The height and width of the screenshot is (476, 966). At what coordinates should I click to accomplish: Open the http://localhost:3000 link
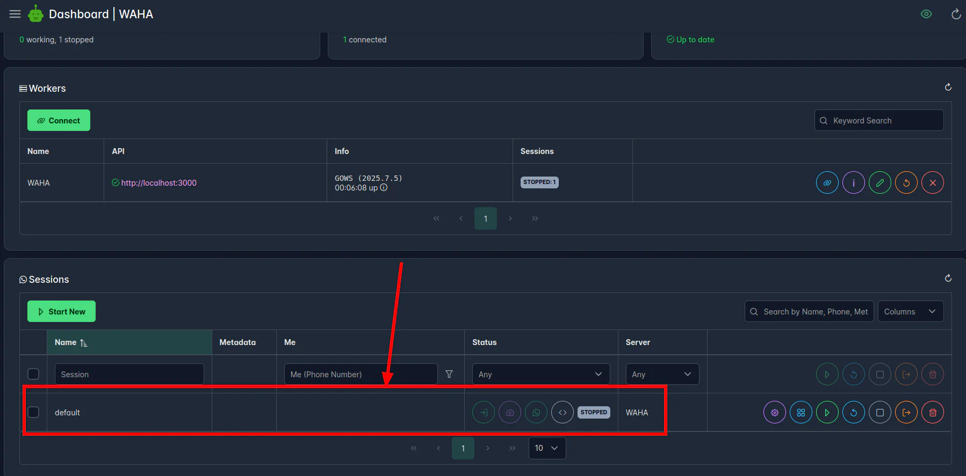(159, 182)
